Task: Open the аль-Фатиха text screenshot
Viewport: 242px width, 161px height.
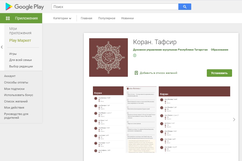Action: tap(141, 119)
